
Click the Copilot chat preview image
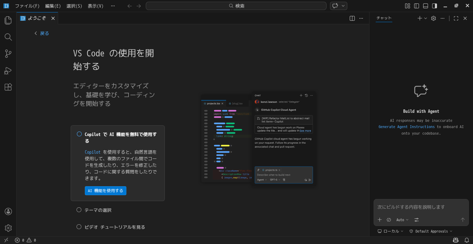click(x=259, y=138)
